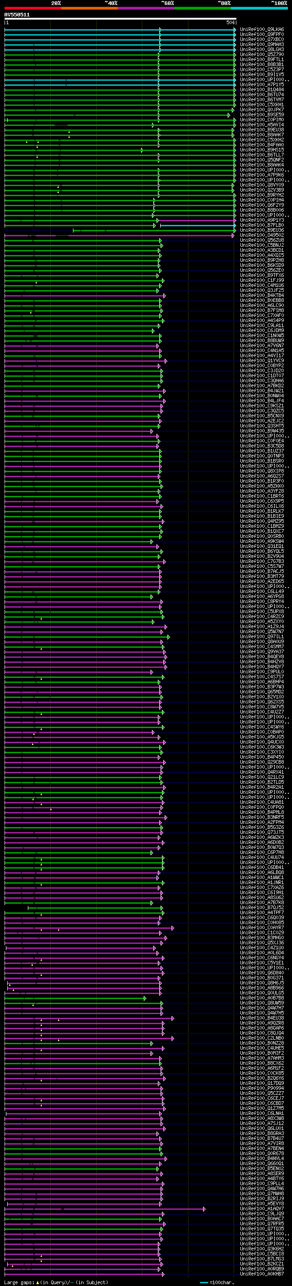
Task: Select hit label UniRef100_B4JW21
Action: pyautogui.click(x=262, y=391)
